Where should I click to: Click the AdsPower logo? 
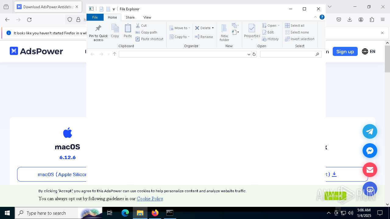[x=36, y=51]
